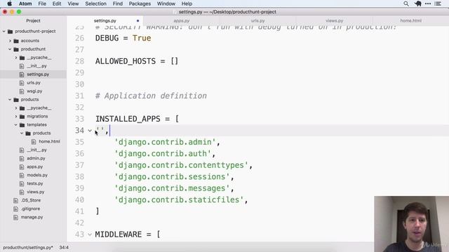Click the .gitignore file icon
The image size is (449, 252).
coord(16,209)
